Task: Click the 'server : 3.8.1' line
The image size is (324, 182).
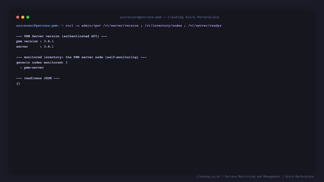Action: 35,47
